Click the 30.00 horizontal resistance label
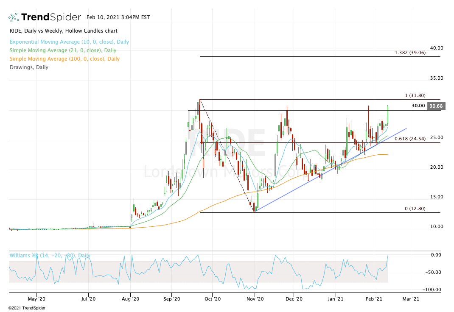454x312 pixels. 418,106
